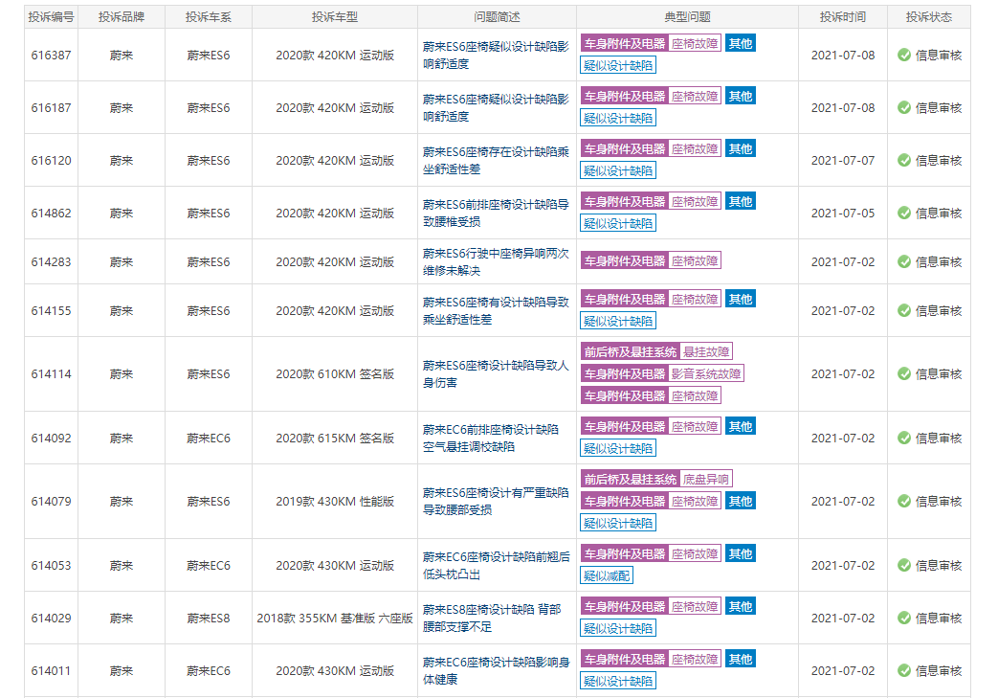Open the complaint summary in row 616187
Screen dimensions: 998x698
click(x=496, y=107)
